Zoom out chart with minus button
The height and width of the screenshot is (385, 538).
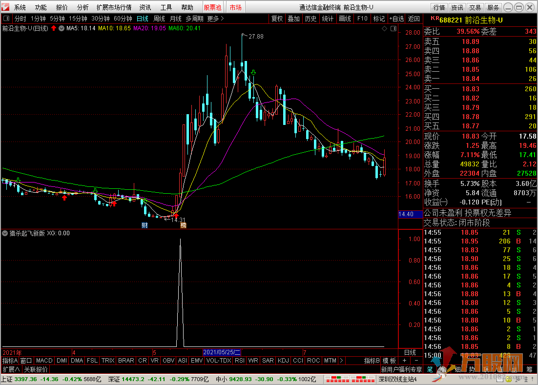(x=416, y=360)
